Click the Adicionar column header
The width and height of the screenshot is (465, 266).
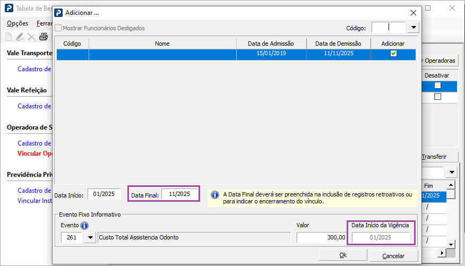pos(393,44)
